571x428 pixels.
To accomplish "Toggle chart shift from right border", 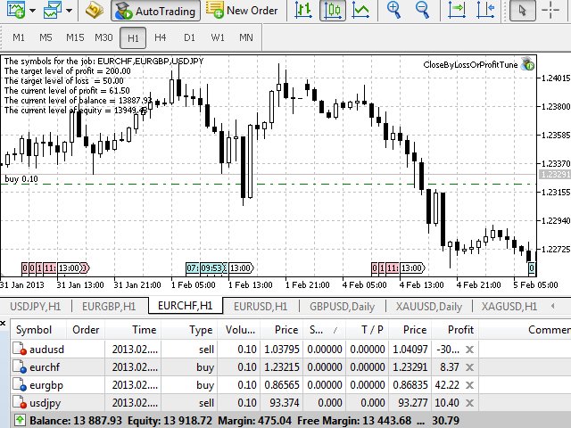I will click(484, 11).
